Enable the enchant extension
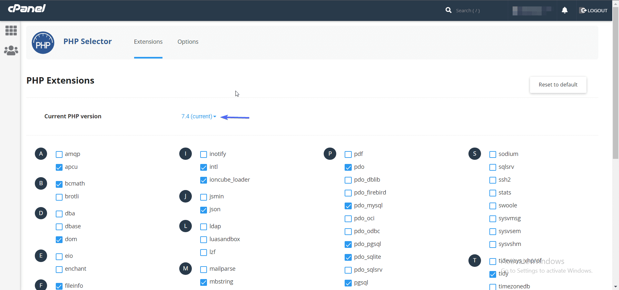619x290 pixels. coord(59,269)
